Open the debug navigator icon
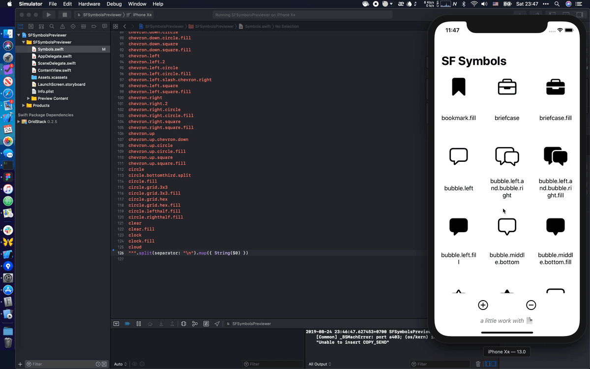590x369 pixels. coord(84,26)
